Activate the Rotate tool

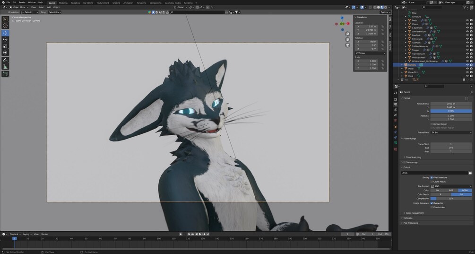coord(5,39)
